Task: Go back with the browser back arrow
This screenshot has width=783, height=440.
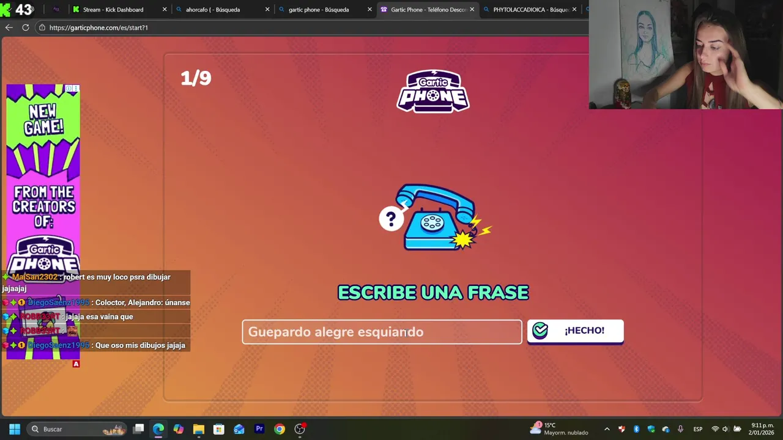Action: (x=9, y=28)
